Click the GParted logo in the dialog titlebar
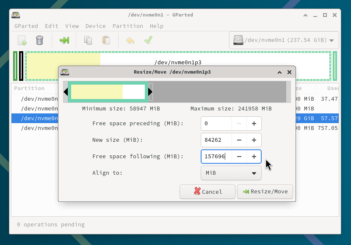This screenshot has height=245, width=351. click(x=65, y=72)
